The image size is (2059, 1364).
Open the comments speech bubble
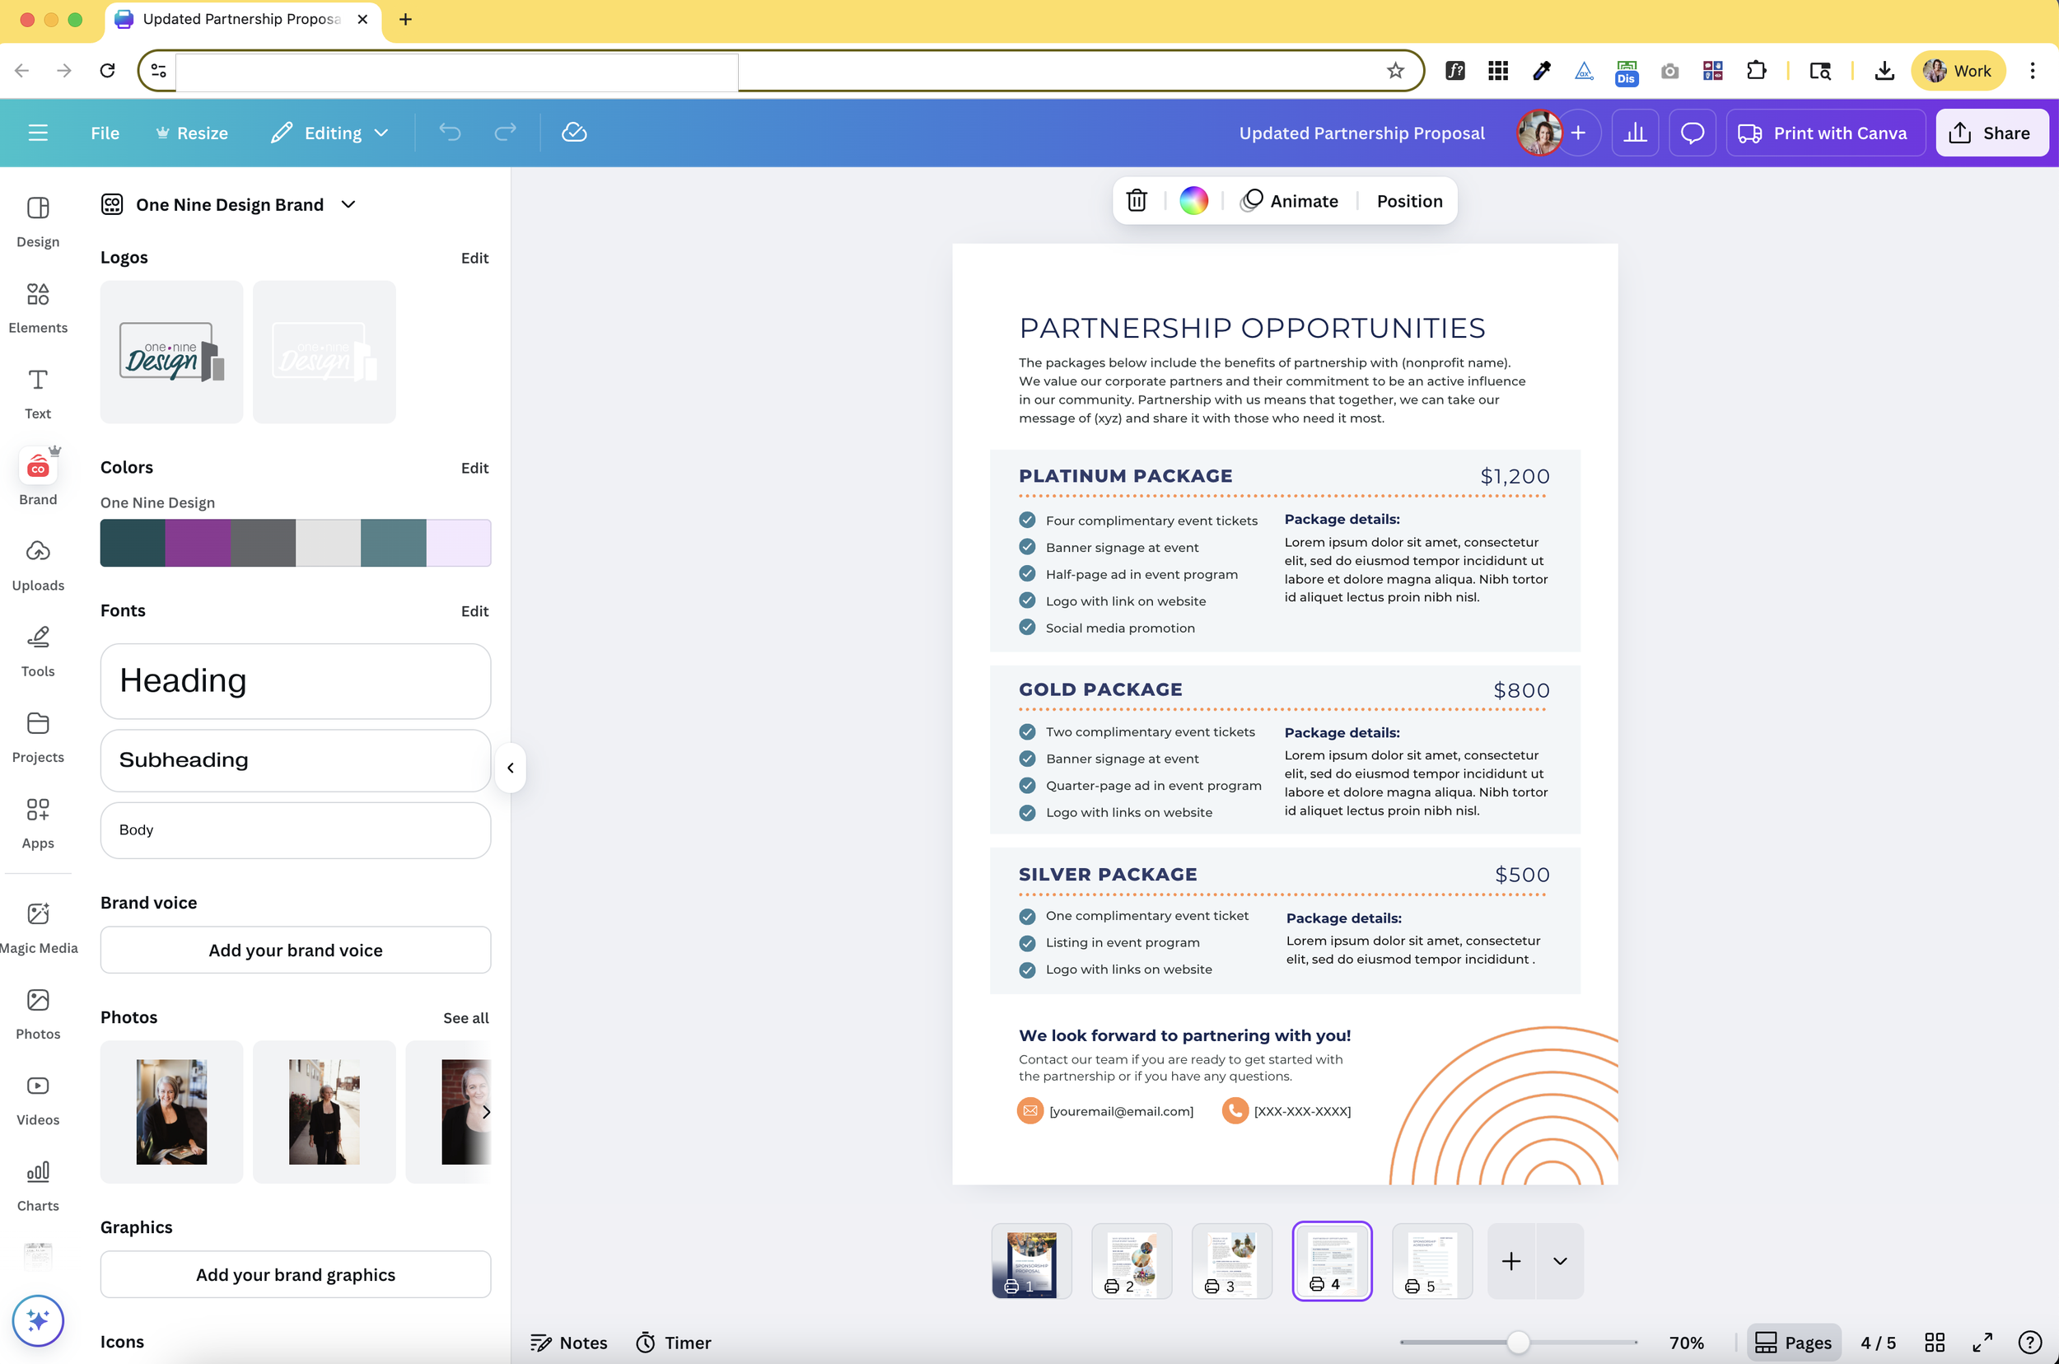click(x=1691, y=133)
